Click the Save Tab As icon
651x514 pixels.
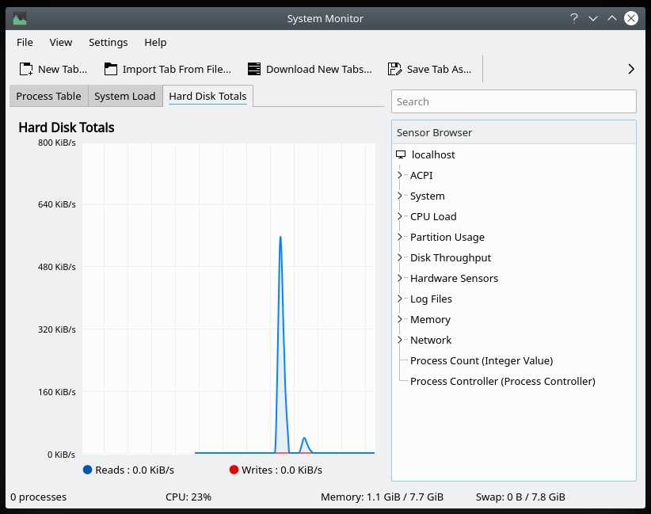(394, 69)
